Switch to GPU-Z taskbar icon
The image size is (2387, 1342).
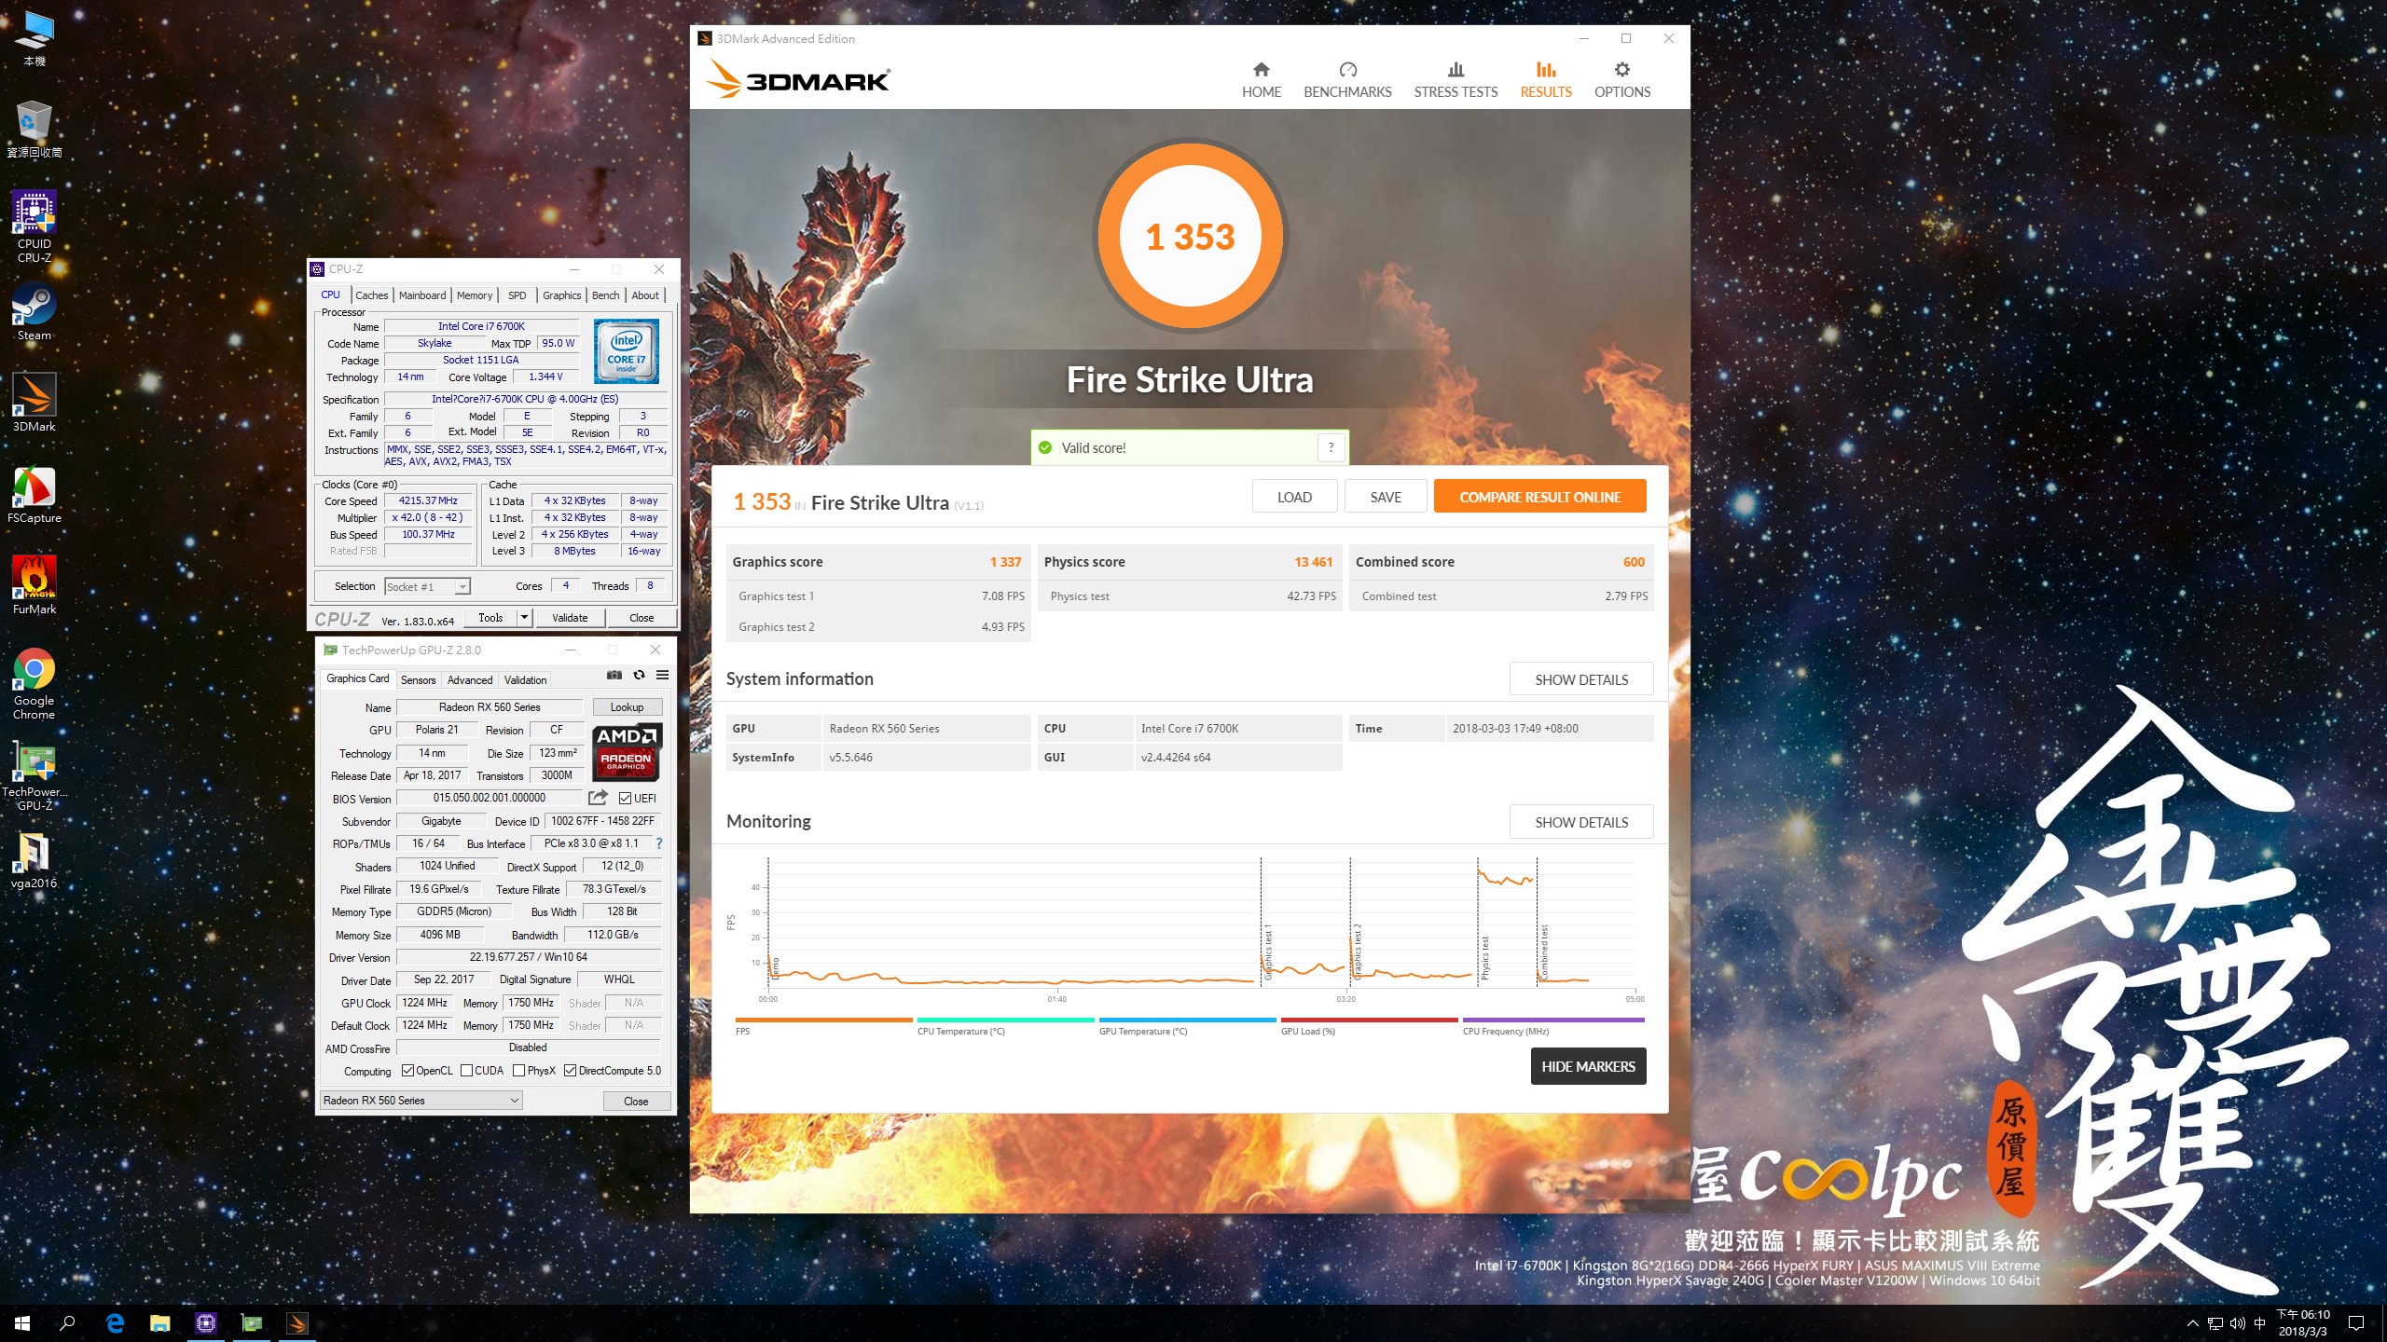click(252, 1323)
